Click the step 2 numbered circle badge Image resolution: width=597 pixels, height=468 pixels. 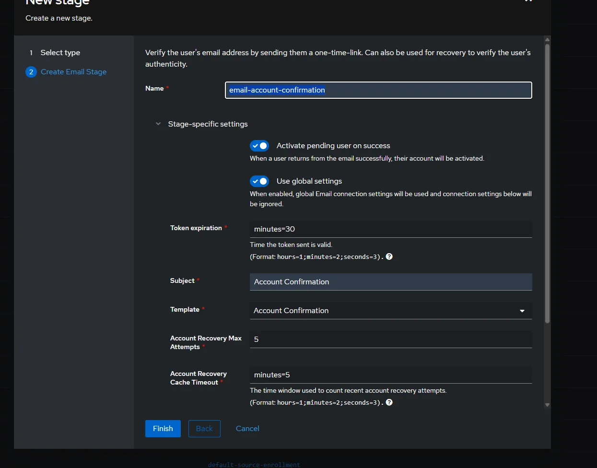pos(31,72)
